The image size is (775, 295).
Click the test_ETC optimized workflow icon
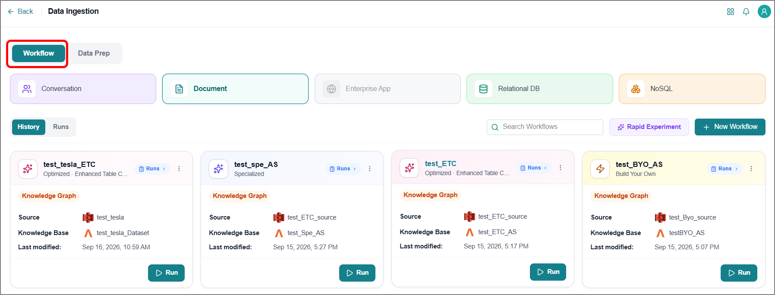(409, 168)
